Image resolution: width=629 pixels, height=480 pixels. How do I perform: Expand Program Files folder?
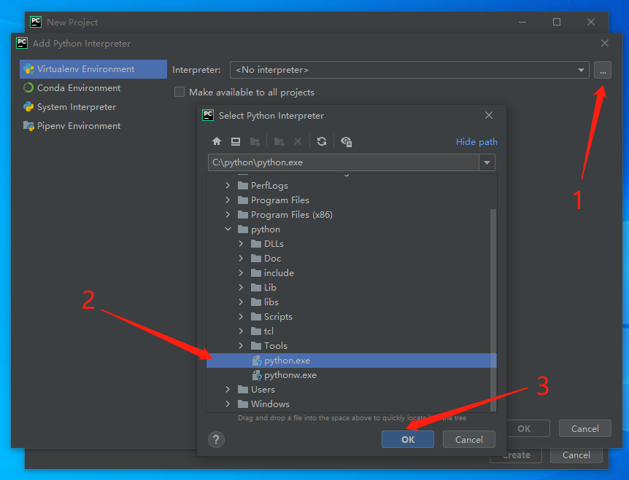[228, 200]
